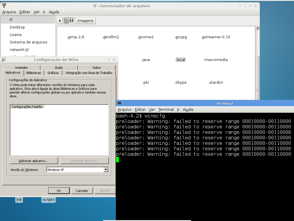
Task: Select the .local folder
Action: click(x=180, y=60)
